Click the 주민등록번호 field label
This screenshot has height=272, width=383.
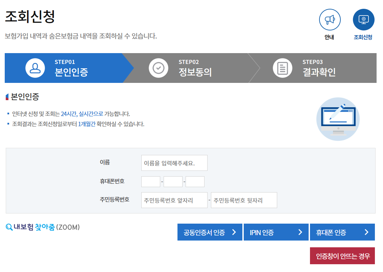click(x=115, y=199)
